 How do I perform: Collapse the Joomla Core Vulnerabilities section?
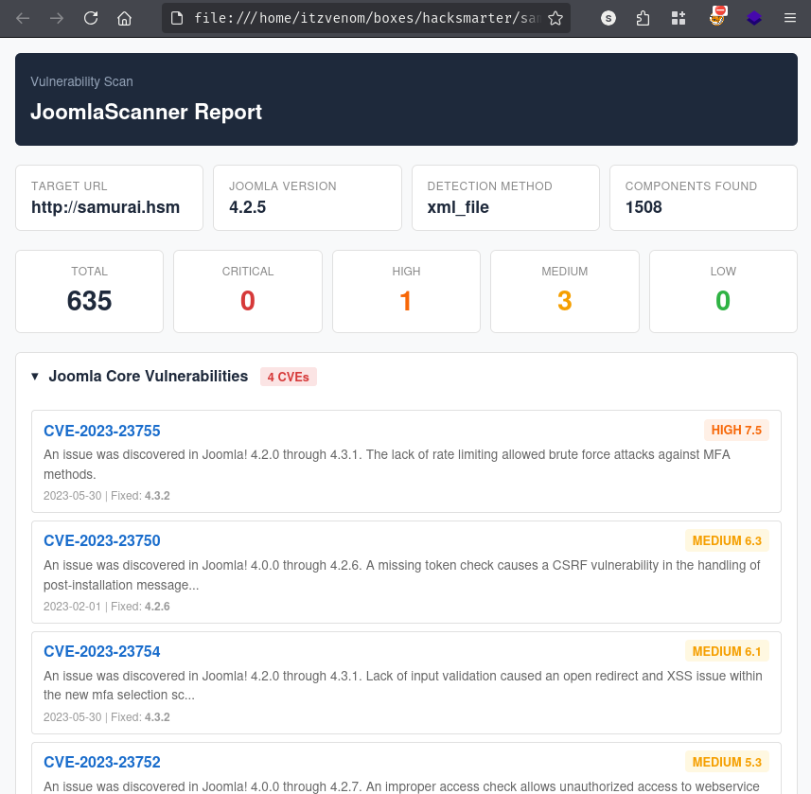pyautogui.click(x=36, y=377)
